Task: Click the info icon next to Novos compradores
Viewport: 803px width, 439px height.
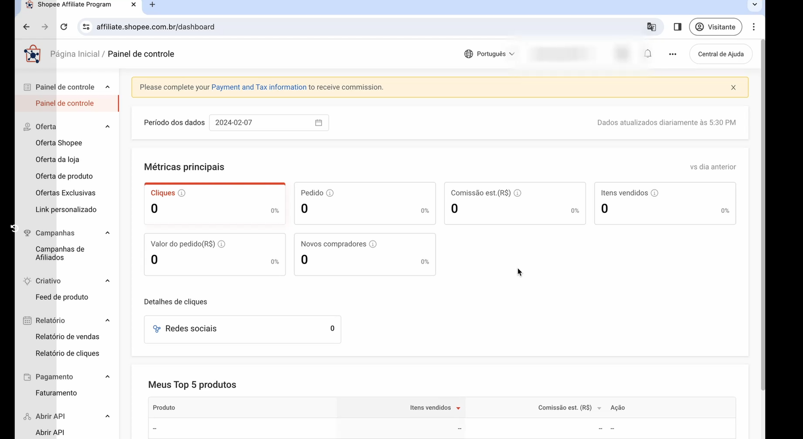Action: (x=373, y=244)
